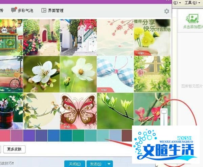The width and height of the screenshot is (203, 167).
Task: Select the red arched door garden skin
Action: 41,37
